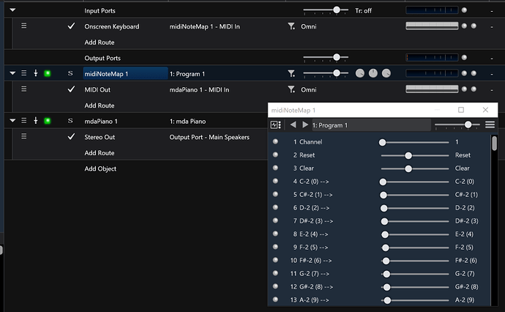The width and height of the screenshot is (505, 312).
Task: Click the plugin editor view icon
Action: pyautogui.click(x=276, y=125)
